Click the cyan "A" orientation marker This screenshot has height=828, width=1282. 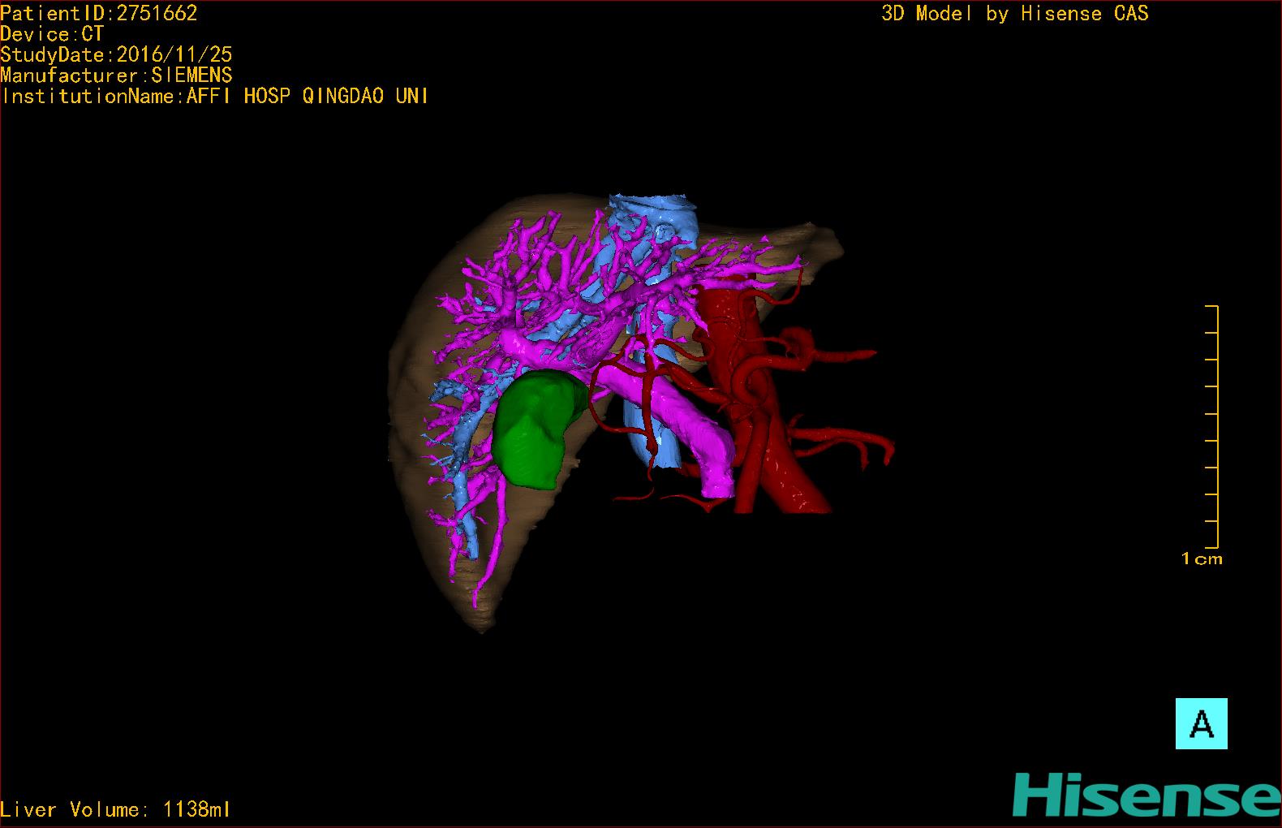pyautogui.click(x=1201, y=723)
